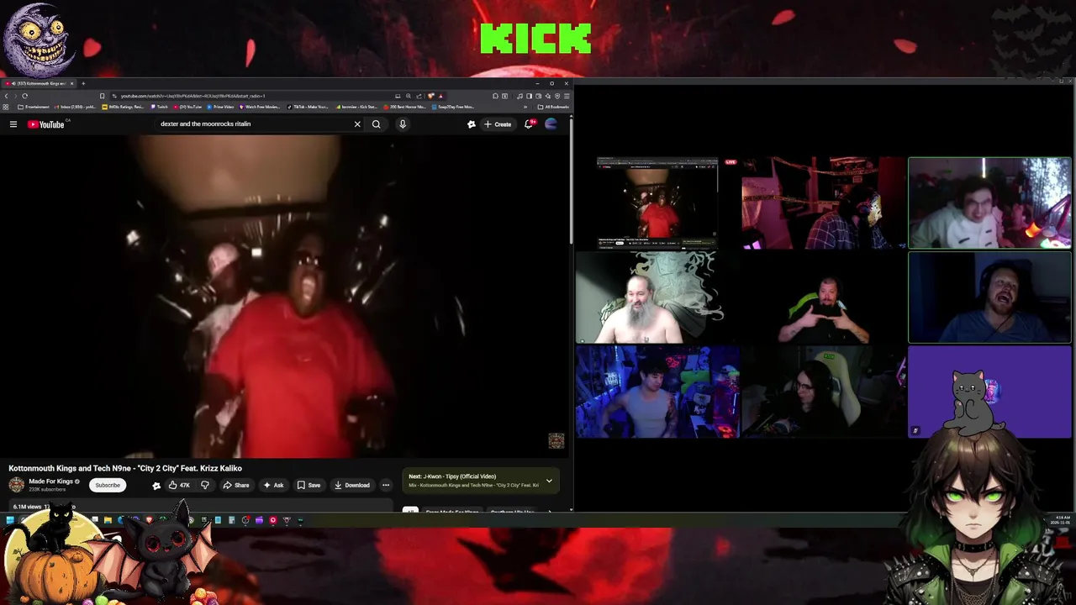Click the Ask button under the video

tap(273, 485)
